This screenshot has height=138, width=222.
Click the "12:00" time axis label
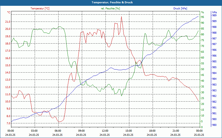coord(105,131)
